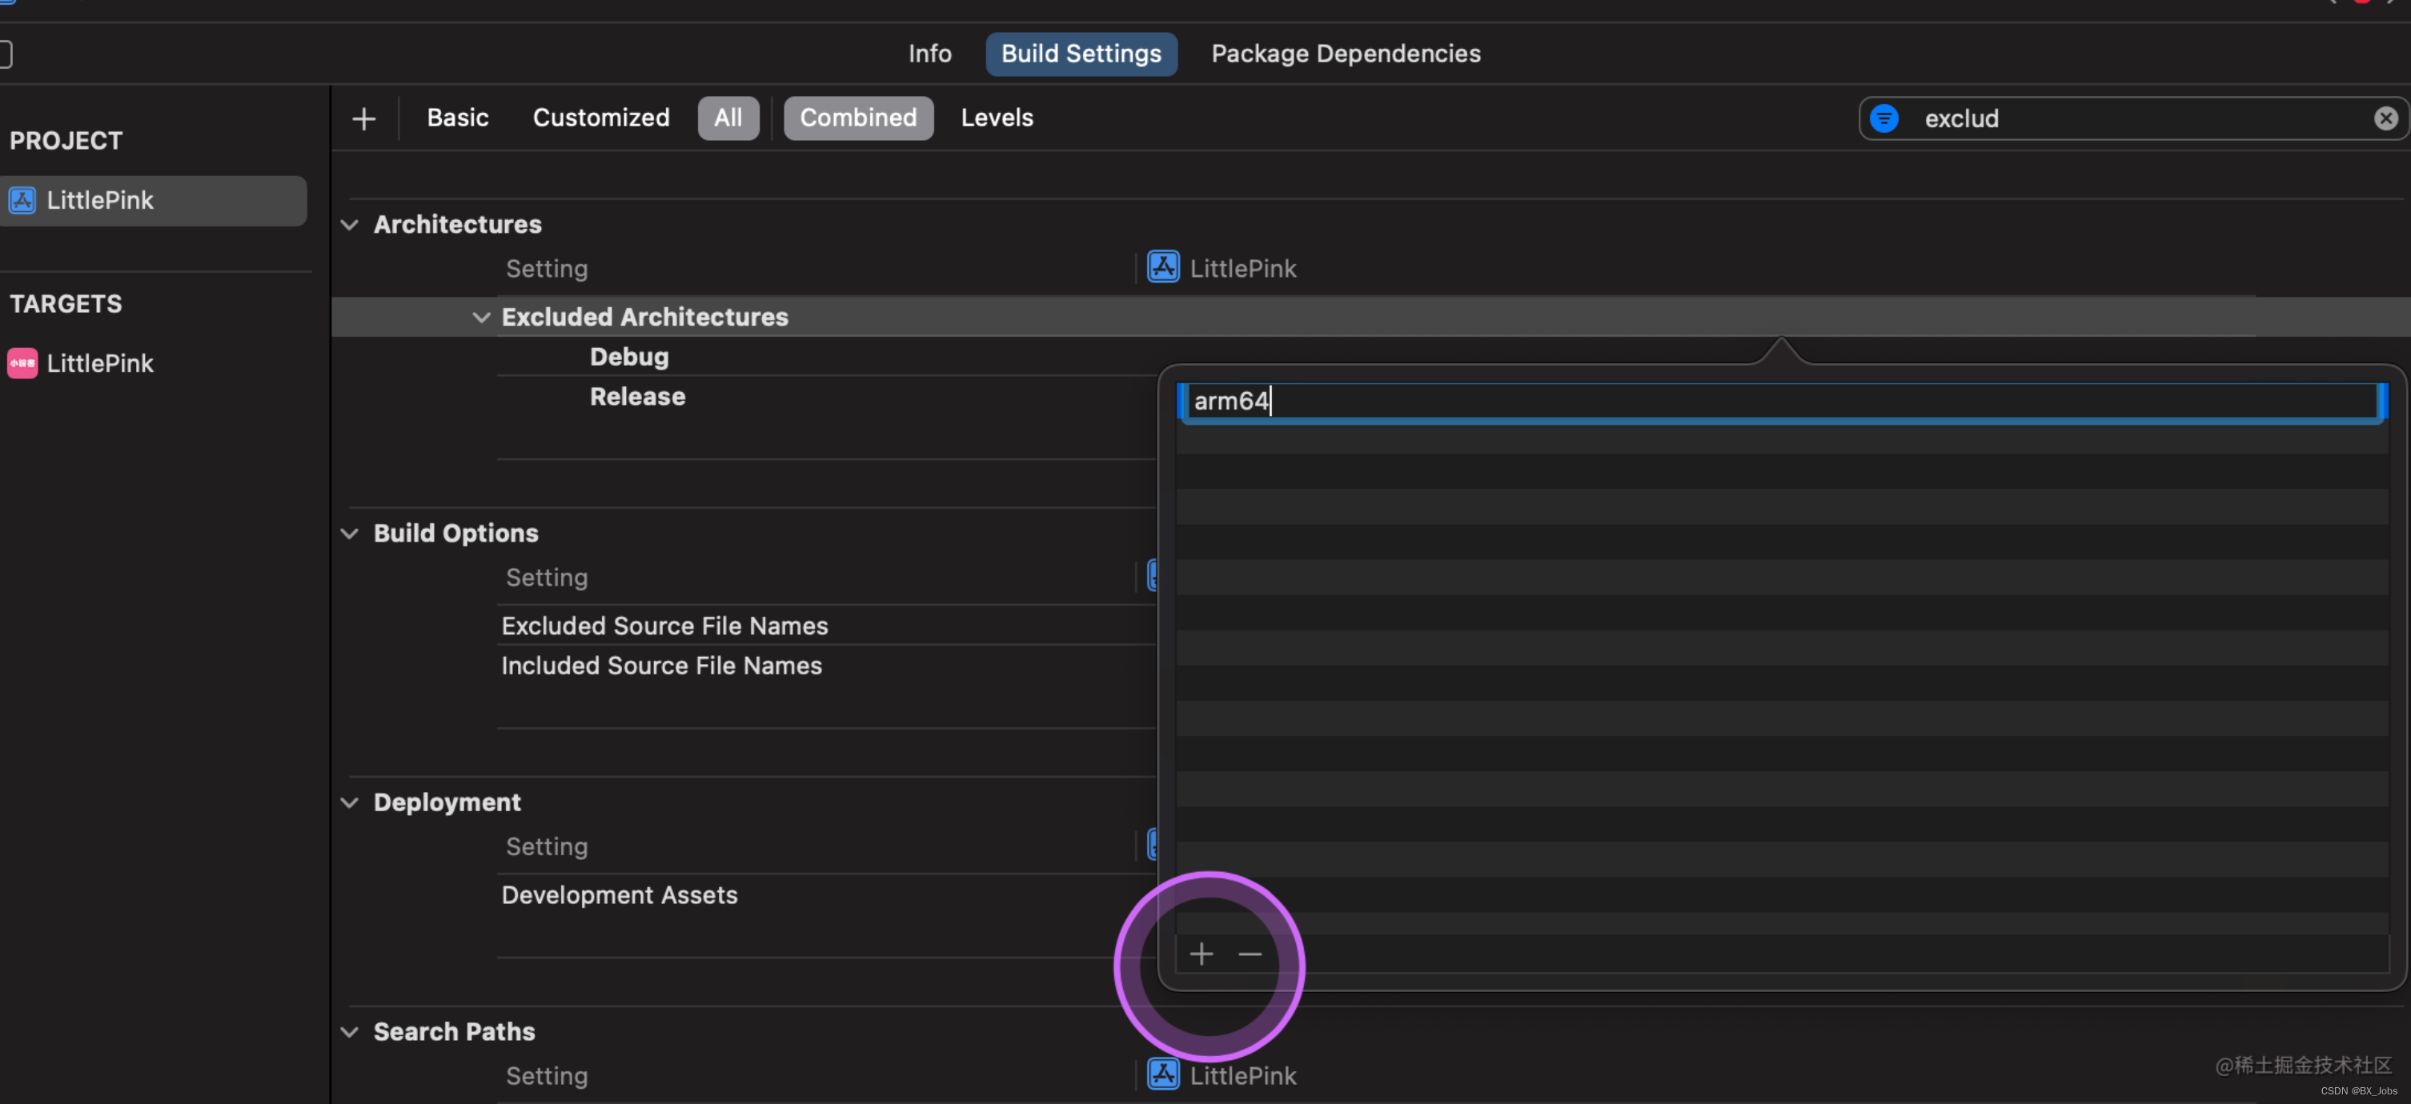Image resolution: width=2411 pixels, height=1104 pixels.
Task: Show Customized build settings
Action: click(601, 118)
